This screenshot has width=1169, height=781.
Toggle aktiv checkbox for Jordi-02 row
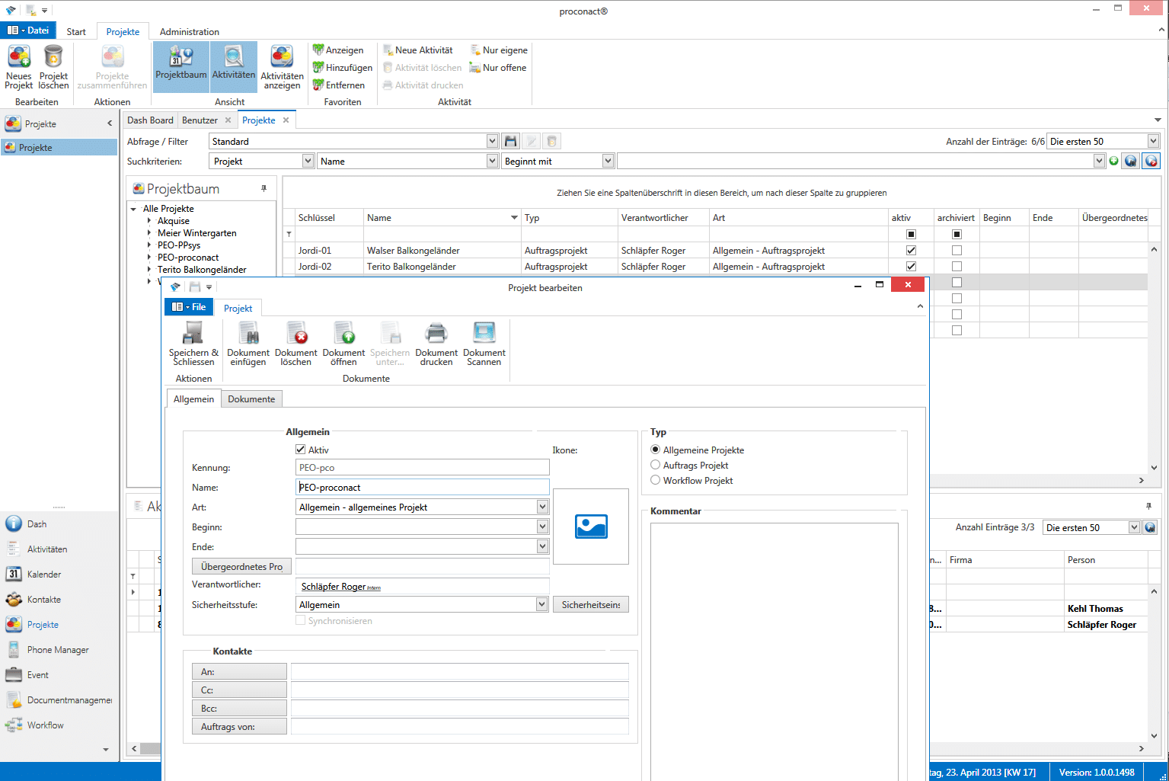[x=912, y=266]
